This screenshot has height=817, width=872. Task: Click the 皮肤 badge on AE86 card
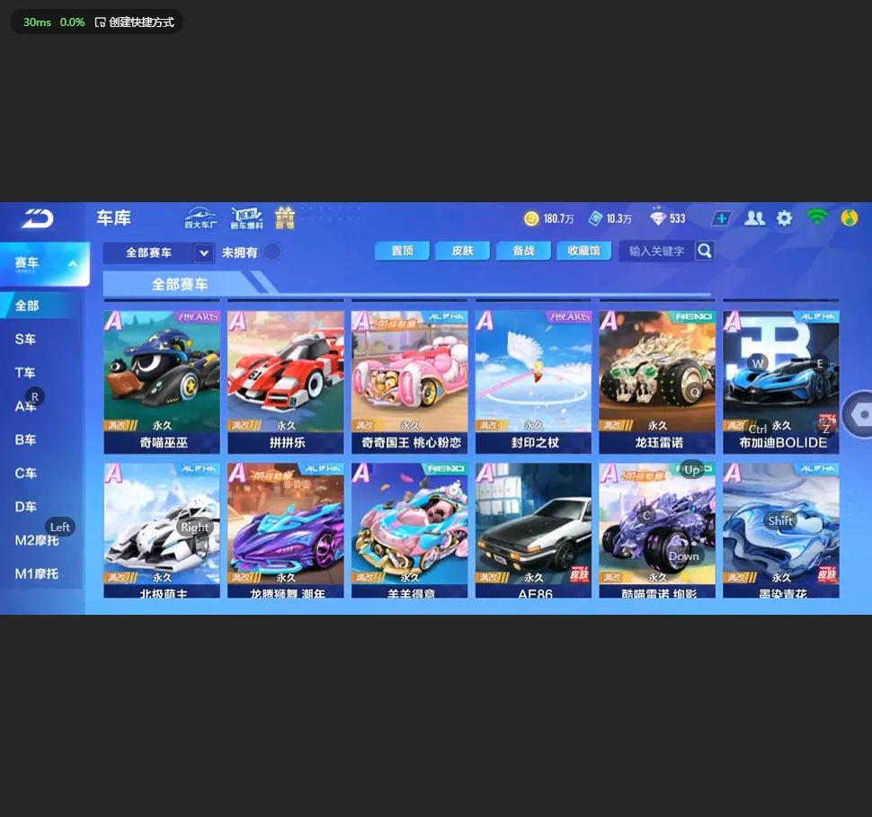(580, 574)
